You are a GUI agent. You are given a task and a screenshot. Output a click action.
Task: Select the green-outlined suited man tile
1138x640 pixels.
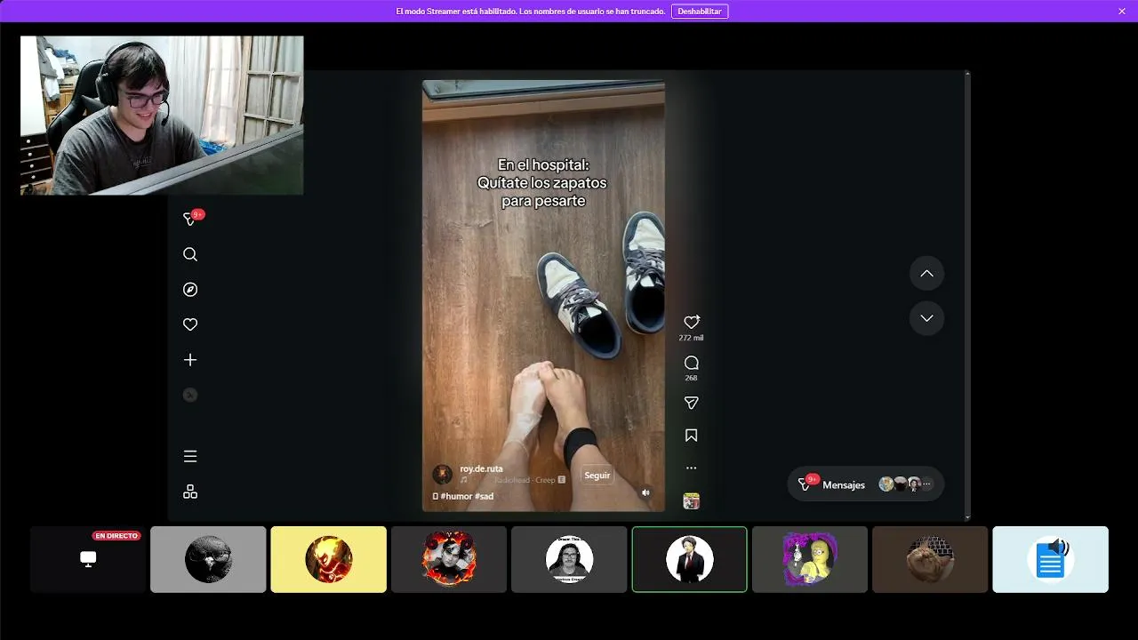(689, 559)
